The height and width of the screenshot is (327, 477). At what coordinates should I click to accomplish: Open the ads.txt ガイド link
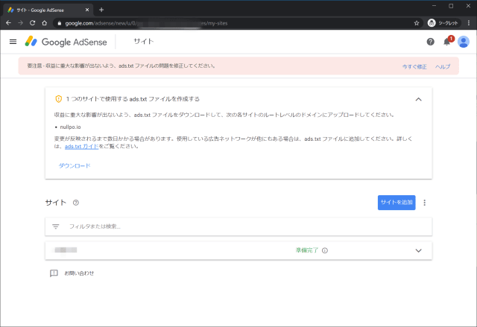coord(81,146)
